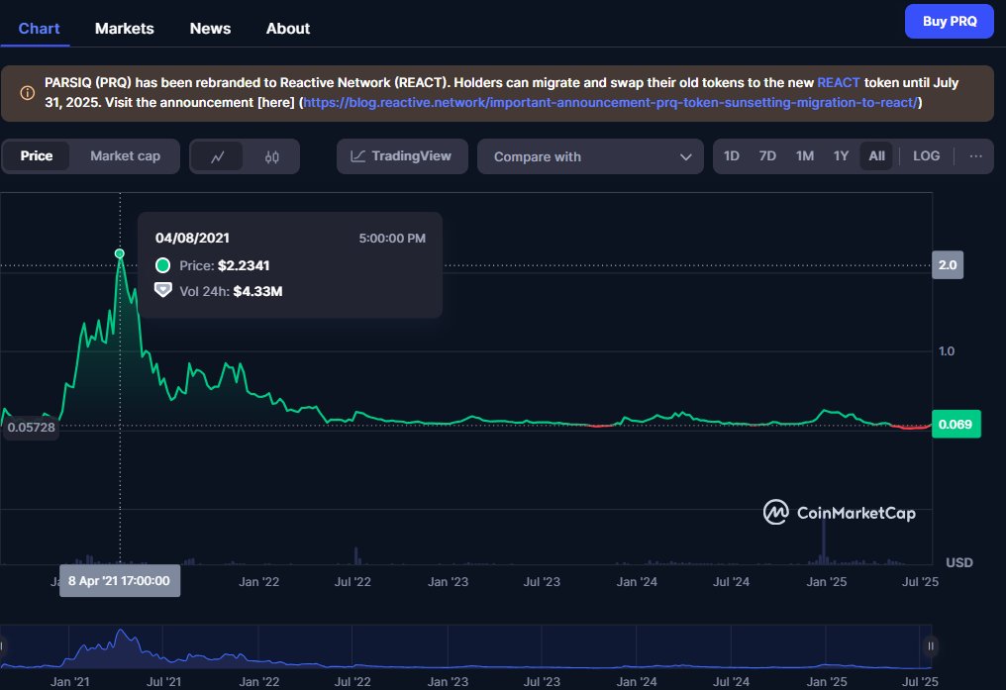
Task: Click the $2.2341 price in tooltip
Action: click(244, 265)
